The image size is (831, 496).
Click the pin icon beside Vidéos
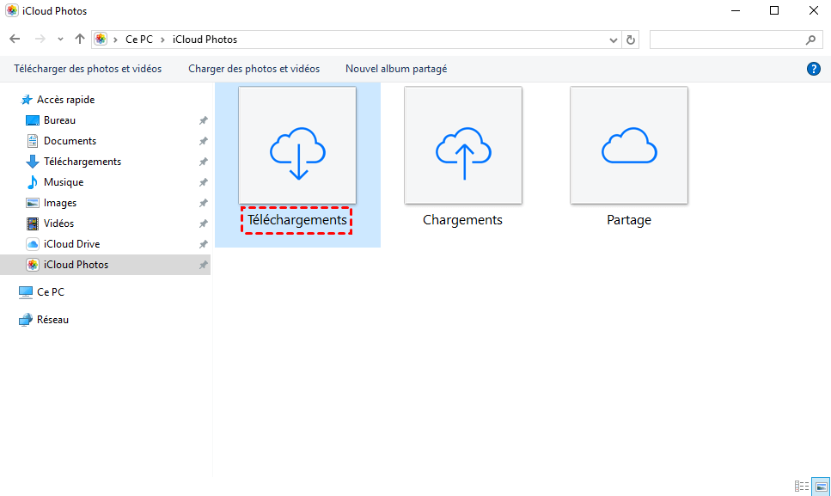pyautogui.click(x=203, y=224)
